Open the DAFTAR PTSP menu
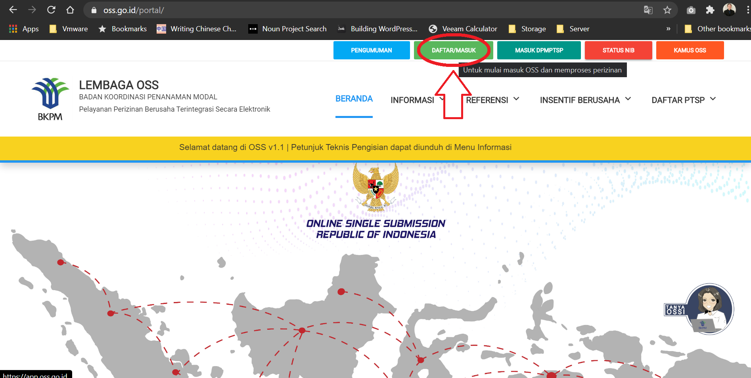Viewport: 751px width, 378px height. 678,100
